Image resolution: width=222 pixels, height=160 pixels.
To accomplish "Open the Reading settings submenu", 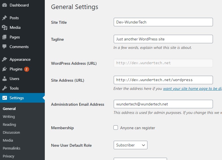I will (x=9, y=125).
